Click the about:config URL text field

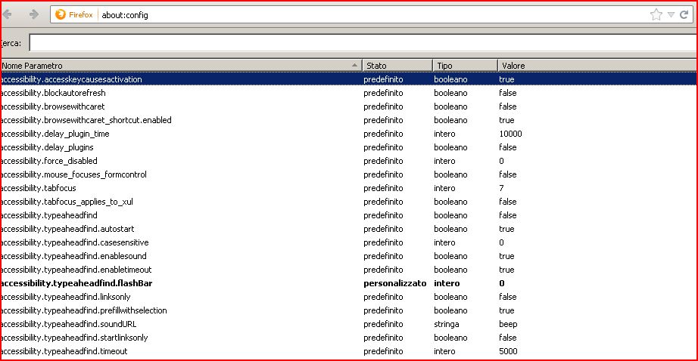pyautogui.click(x=374, y=14)
